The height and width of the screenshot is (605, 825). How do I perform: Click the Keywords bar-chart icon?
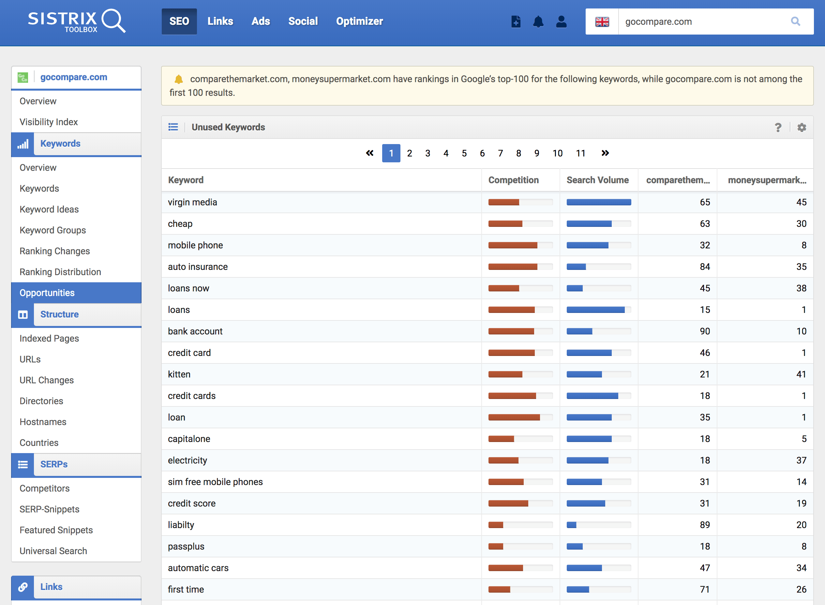[23, 144]
